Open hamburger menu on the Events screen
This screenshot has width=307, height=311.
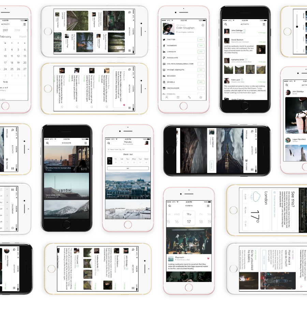pyautogui.click(x=208, y=206)
